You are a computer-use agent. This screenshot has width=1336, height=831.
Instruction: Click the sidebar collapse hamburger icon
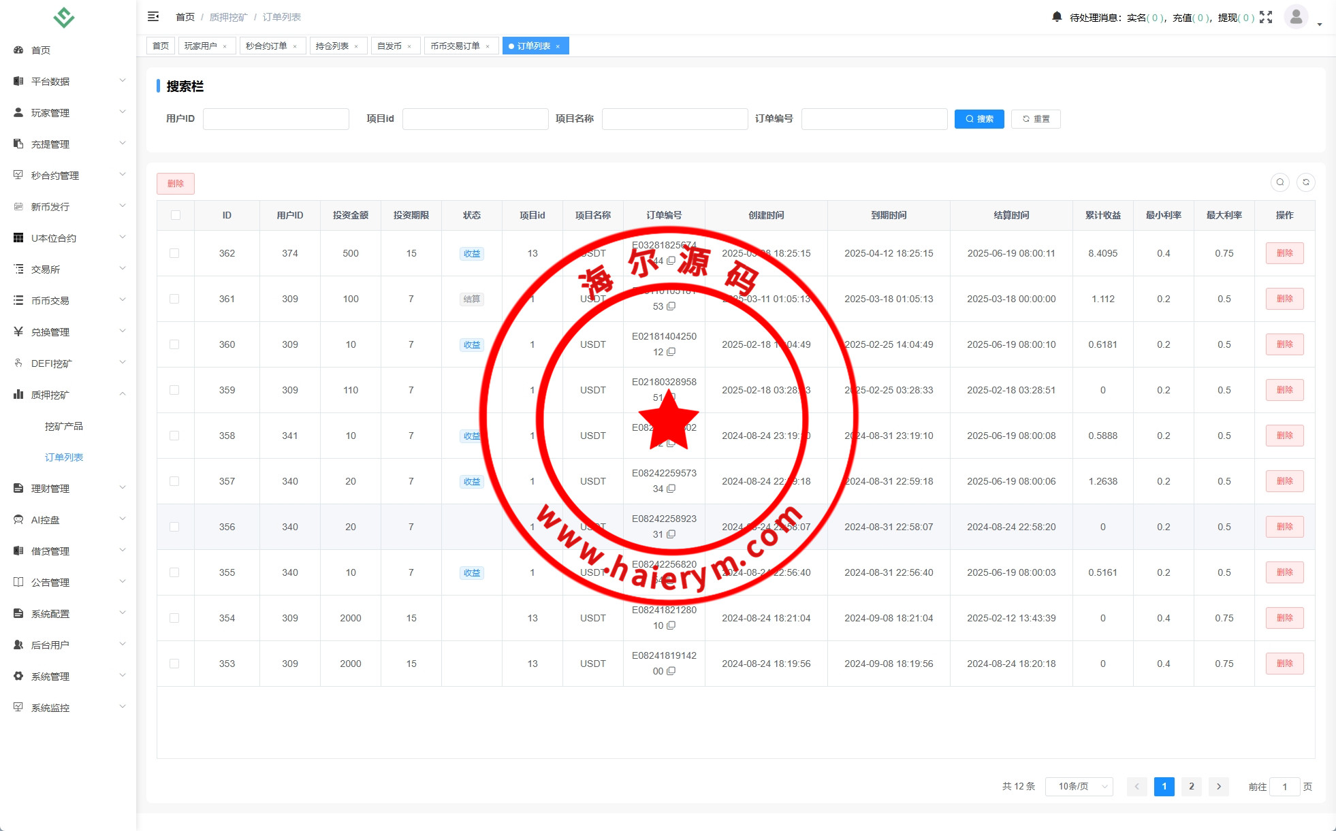pyautogui.click(x=153, y=16)
